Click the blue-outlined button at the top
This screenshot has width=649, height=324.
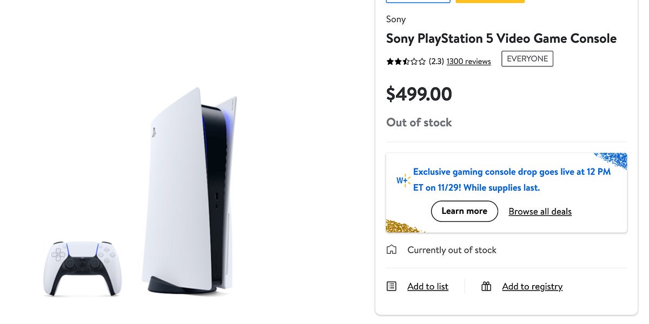[418, 1]
